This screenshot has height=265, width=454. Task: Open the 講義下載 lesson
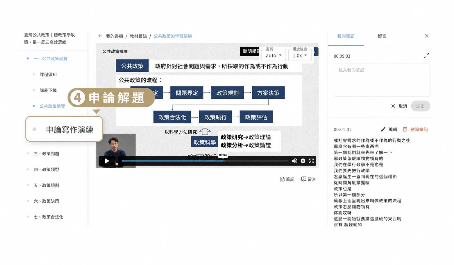pyautogui.click(x=48, y=90)
